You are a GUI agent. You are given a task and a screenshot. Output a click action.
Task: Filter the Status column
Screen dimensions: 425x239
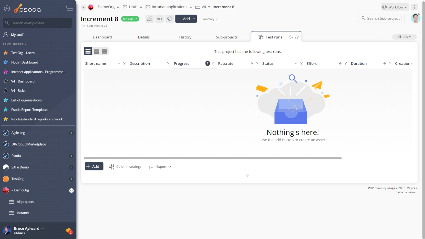point(302,63)
